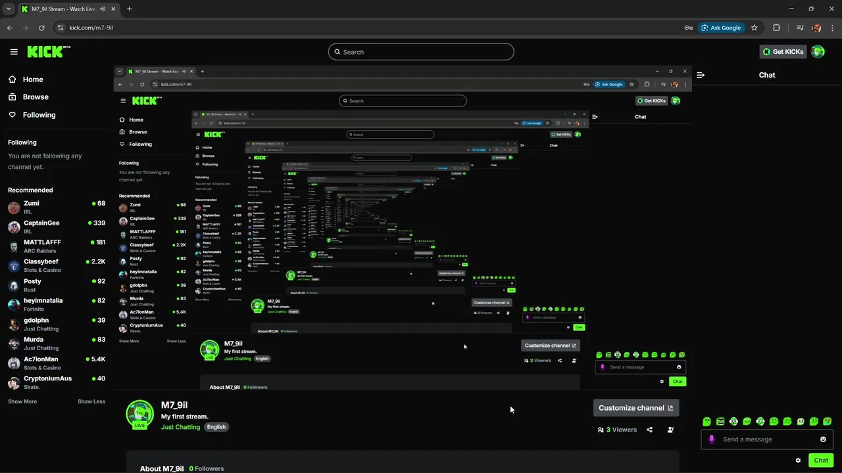Click the purple microphone icon in chat
The image size is (842, 473).
711,439
